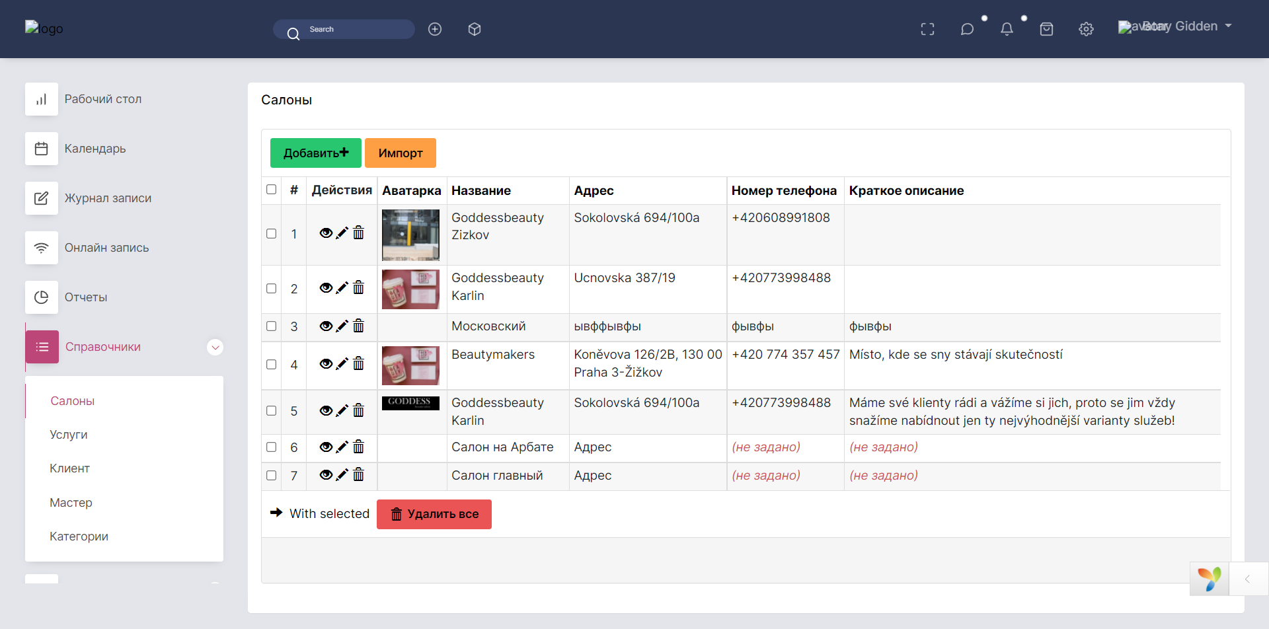Open the Услуги submenu item

[x=69, y=435]
